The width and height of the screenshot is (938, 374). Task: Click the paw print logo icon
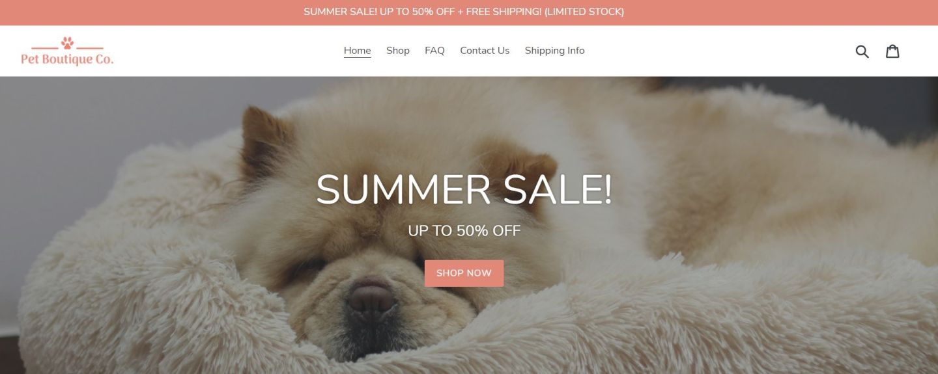67,43
